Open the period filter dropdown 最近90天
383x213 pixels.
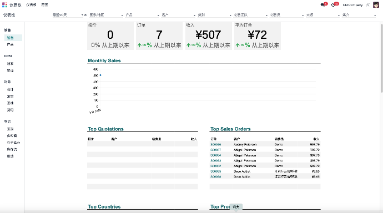[68, 15]
